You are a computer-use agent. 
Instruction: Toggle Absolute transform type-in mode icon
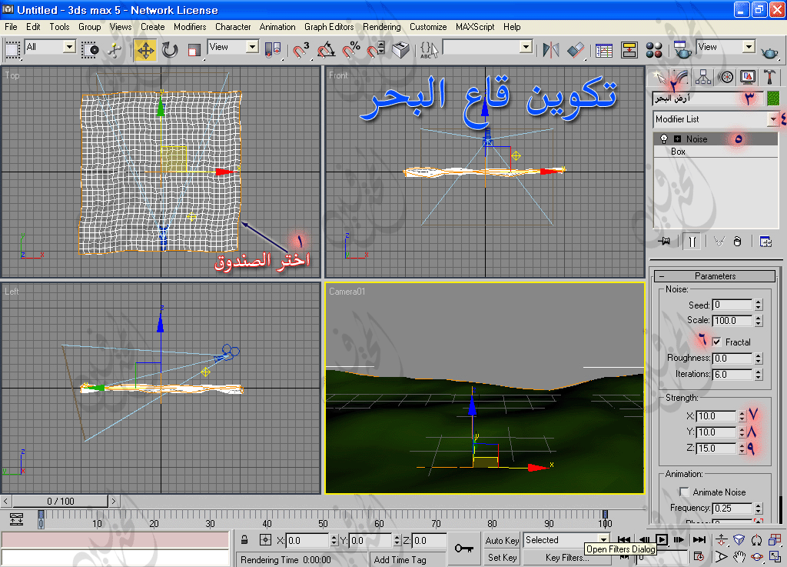pyautogui.click(x=265, y=540)
